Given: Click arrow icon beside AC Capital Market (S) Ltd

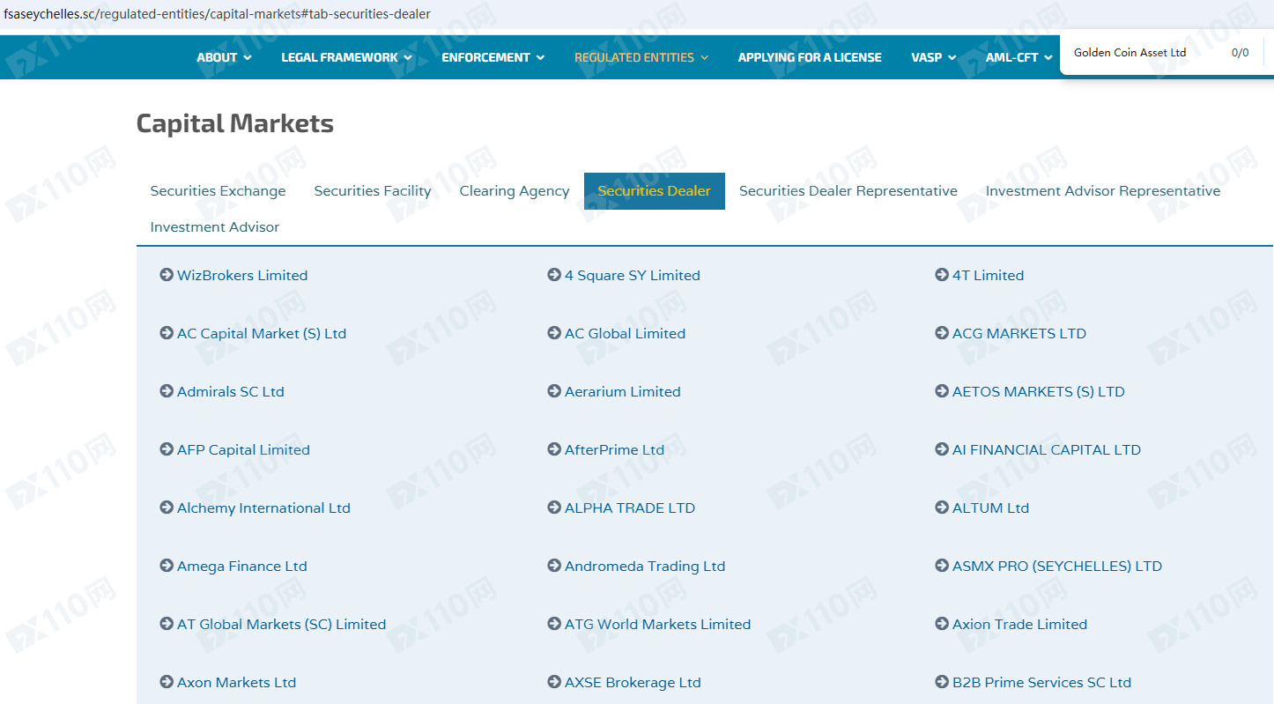Looking at the screenshot, I should pyautogui.click(x=167, y=333).
